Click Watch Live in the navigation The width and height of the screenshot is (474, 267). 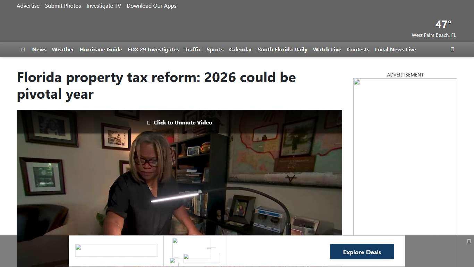click(x=327, y=49)
